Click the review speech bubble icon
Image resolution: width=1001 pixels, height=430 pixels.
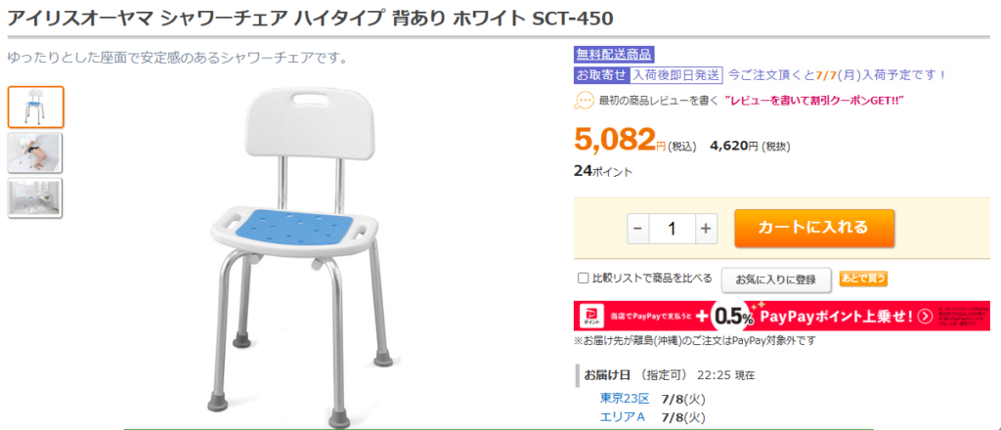point(585,101)
